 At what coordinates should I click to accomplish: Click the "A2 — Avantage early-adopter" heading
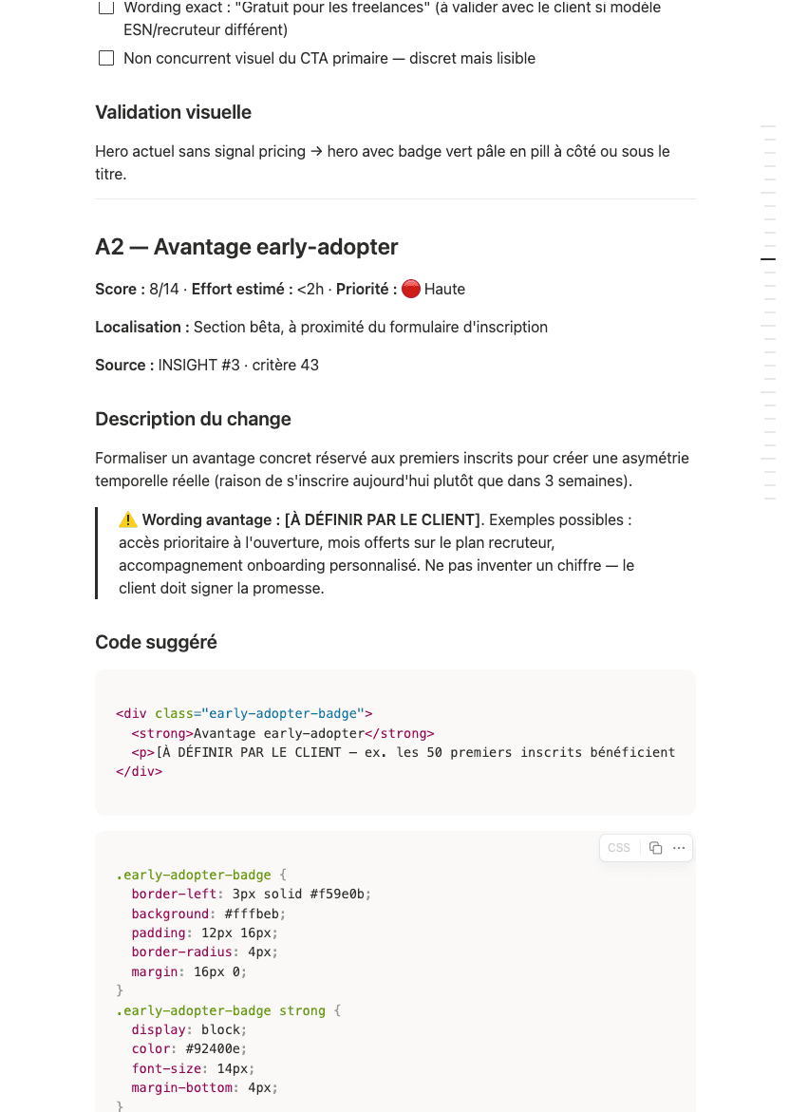pyautogui.click(x=247, y=247)
